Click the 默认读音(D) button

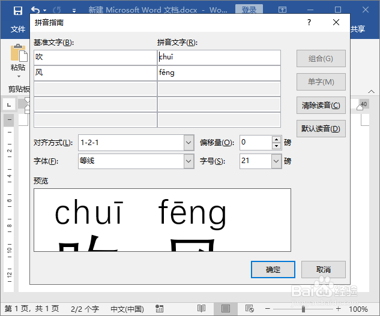coord(321,128)
